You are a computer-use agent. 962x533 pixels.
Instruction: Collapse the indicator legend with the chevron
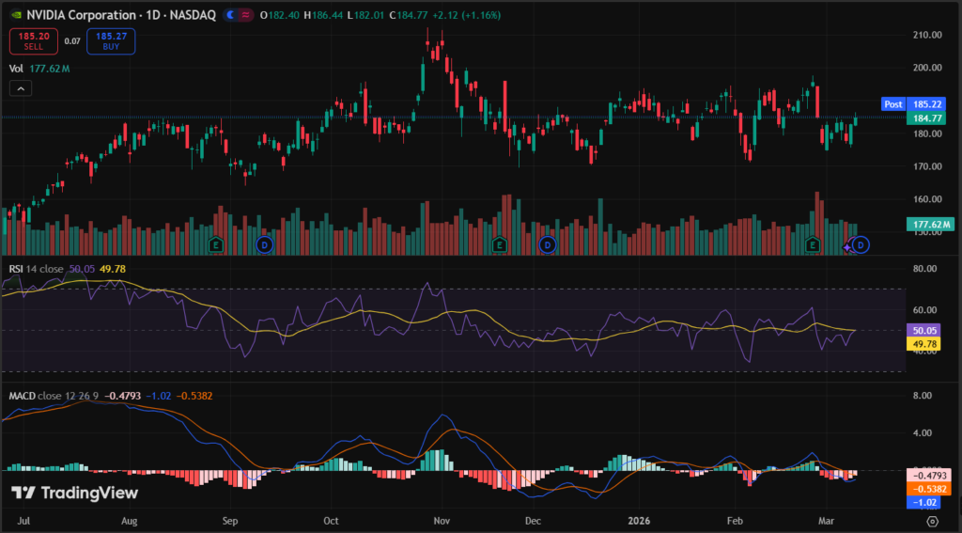21,88
